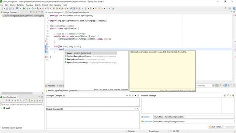
Task: Toggle fold marker at line 10
Action: click(x=49, y=36)
